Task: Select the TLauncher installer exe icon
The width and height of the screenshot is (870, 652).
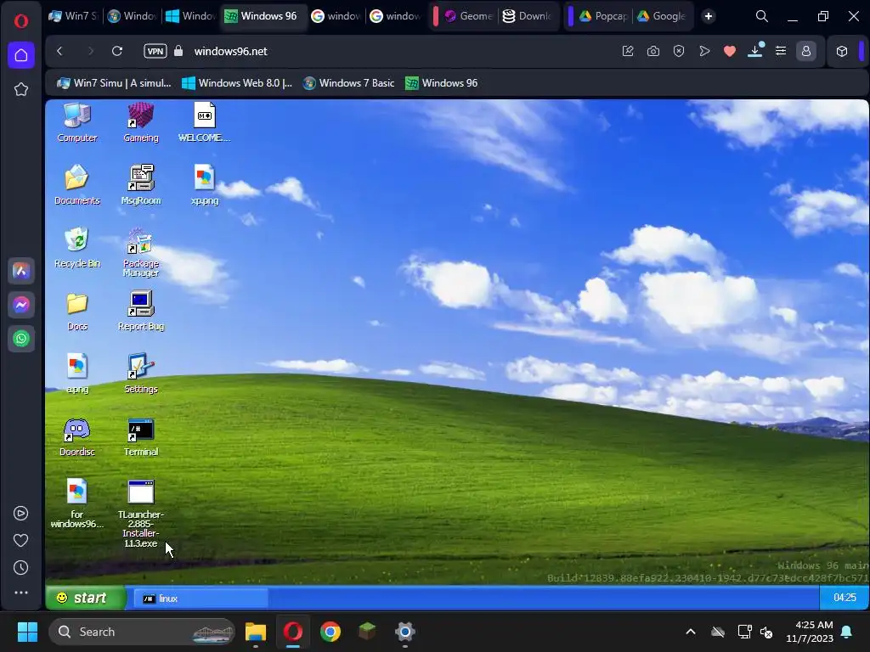Action: [x=141, y=514]
